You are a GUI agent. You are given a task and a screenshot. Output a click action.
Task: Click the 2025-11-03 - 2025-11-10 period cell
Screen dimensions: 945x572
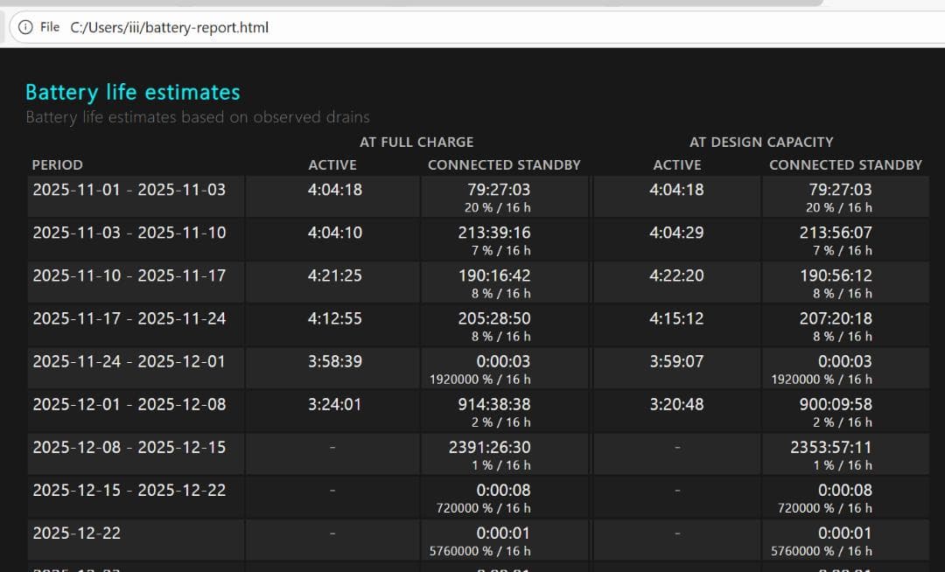[x=129, y=233]
